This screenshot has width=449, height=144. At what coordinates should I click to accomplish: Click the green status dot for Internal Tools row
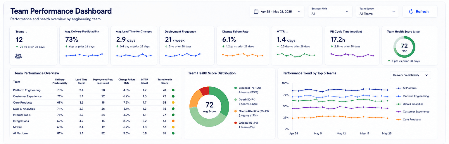(173, 115)
